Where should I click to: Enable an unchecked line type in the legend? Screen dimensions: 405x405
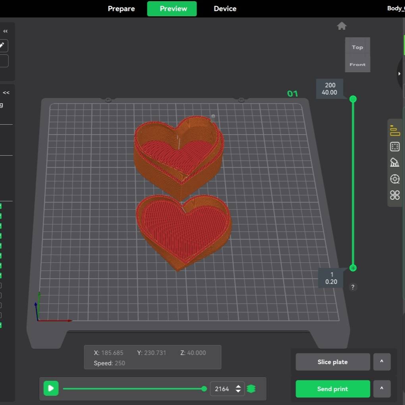pyautogui.click(x=1, y=286)
